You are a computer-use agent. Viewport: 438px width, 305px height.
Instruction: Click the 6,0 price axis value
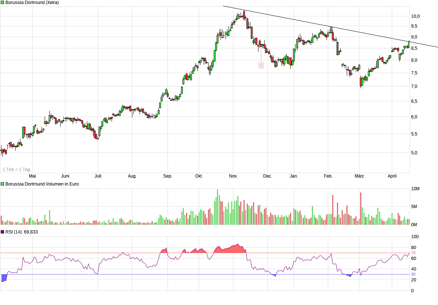[x=414, y=117]
